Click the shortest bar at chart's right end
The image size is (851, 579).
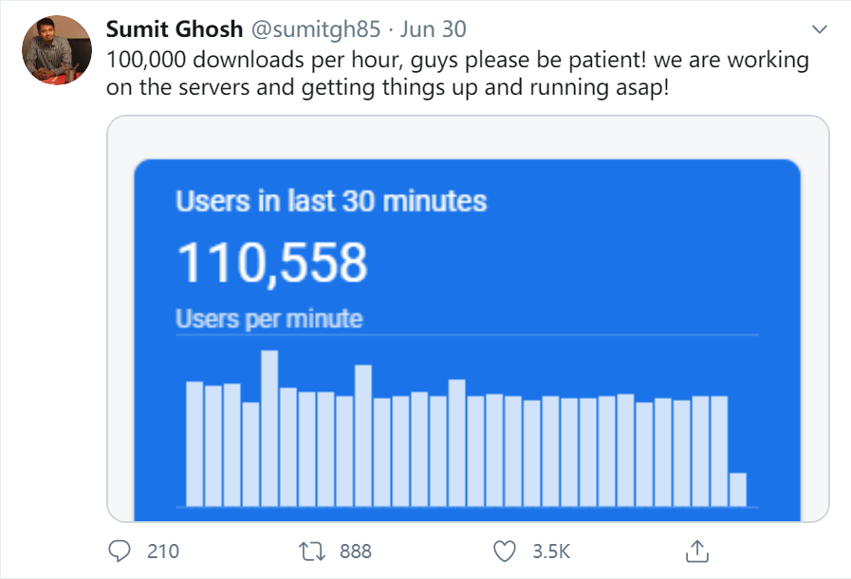737,489
